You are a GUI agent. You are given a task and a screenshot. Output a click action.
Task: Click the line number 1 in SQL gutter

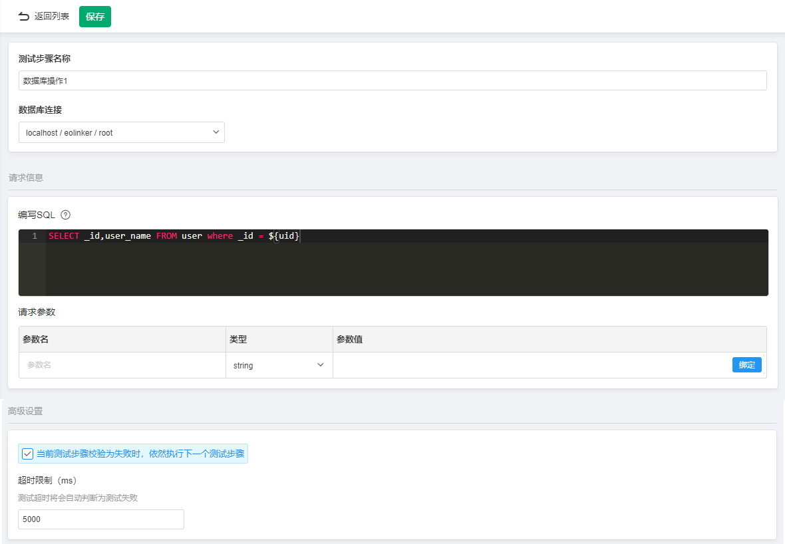35,236
